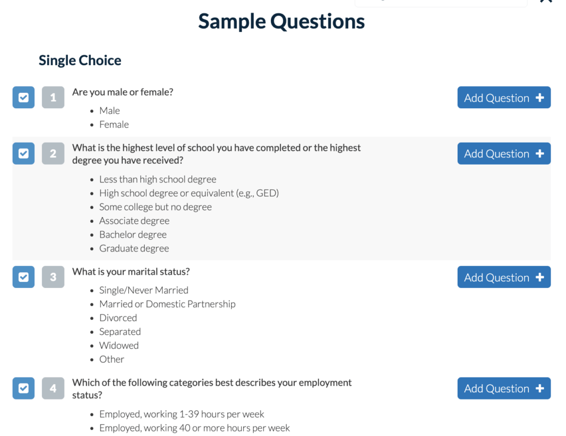
Task: Add the marital status question
Action: click(x=504, y=277)
